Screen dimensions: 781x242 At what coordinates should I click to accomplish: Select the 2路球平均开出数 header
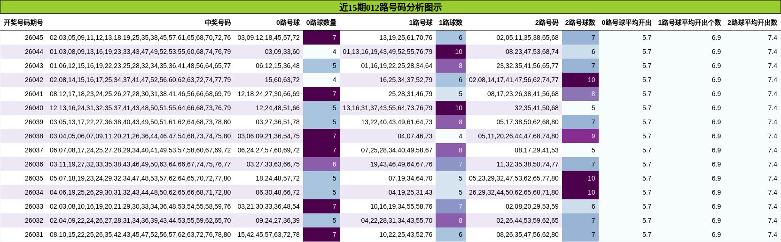pyautogui.click(x=752, y=23)
